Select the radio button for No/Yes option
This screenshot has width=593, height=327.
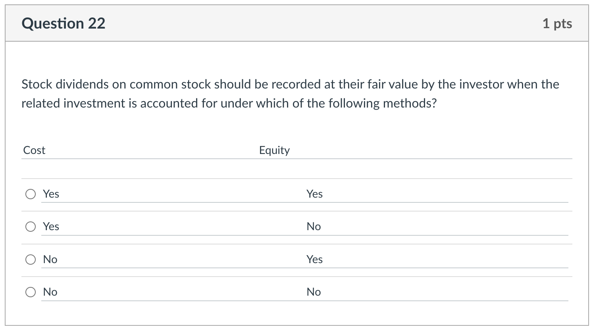[30, 259]
